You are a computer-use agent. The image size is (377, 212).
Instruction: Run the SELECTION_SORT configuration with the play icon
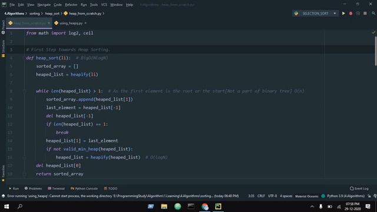[343, 14]
